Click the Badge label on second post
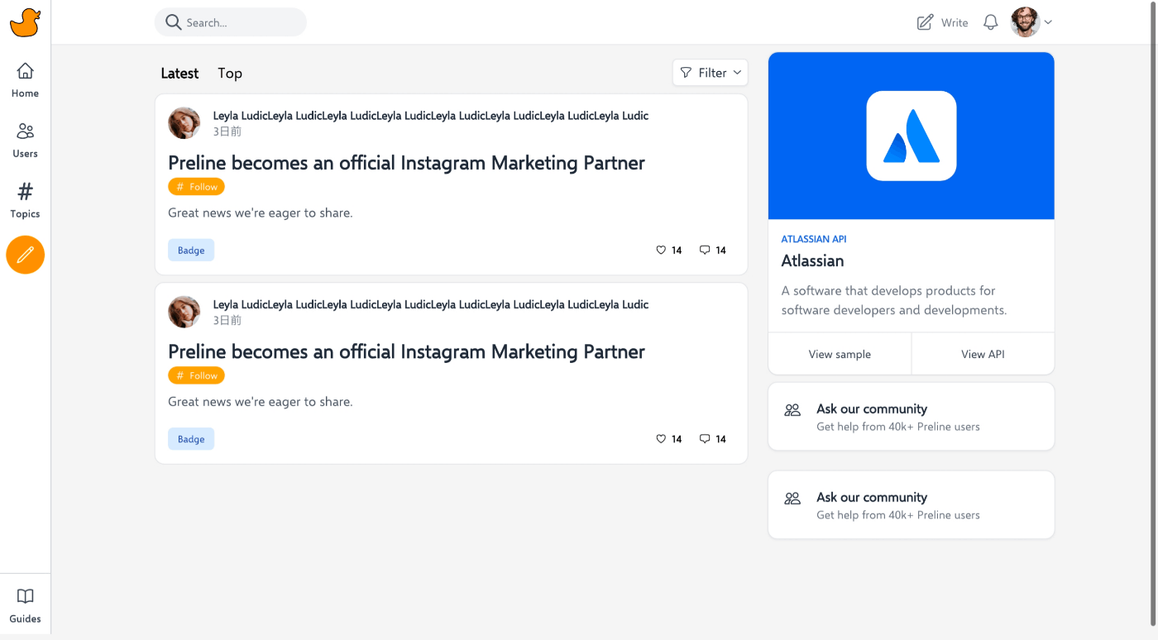This screenshot has height=640, width=1158. point(191,439)
